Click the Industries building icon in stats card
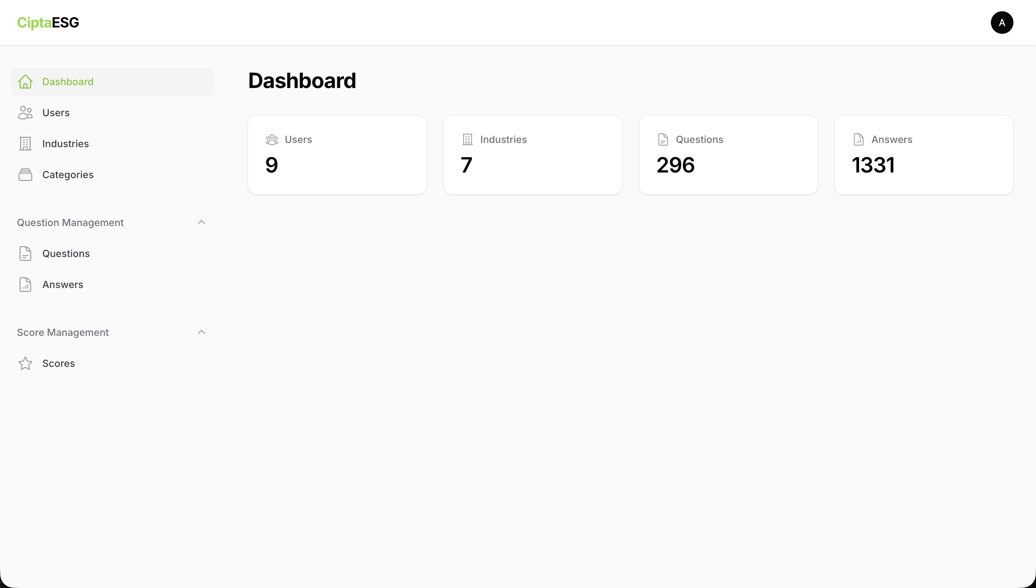 pos(468,140)
